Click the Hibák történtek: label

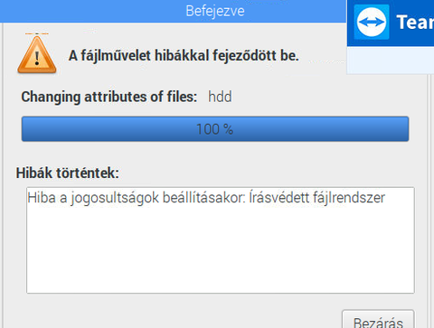[x=68, y=173]
